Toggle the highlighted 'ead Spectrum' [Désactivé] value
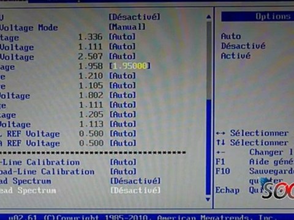Viewport: 294px width, 220px height. tap(135, 191)
